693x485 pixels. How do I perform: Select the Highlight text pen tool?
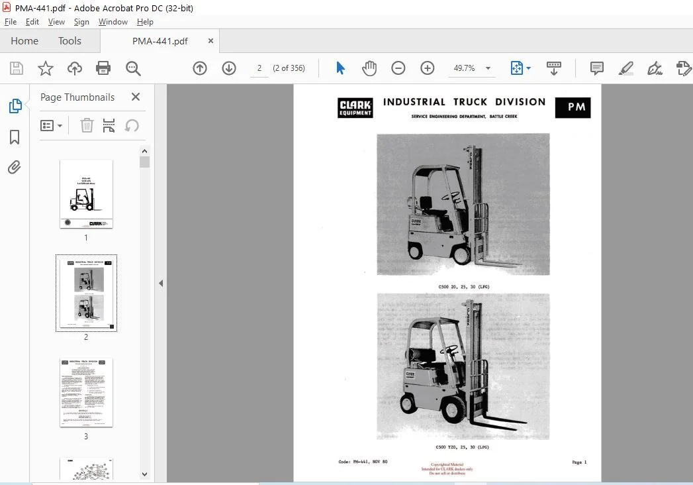(626, 68)
